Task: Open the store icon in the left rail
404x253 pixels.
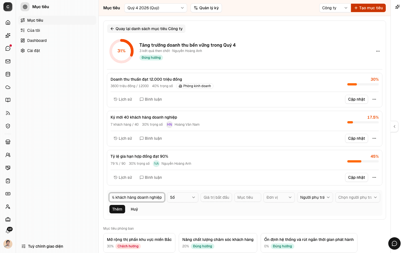Action: pyautogui.click(x=8, y=142)
